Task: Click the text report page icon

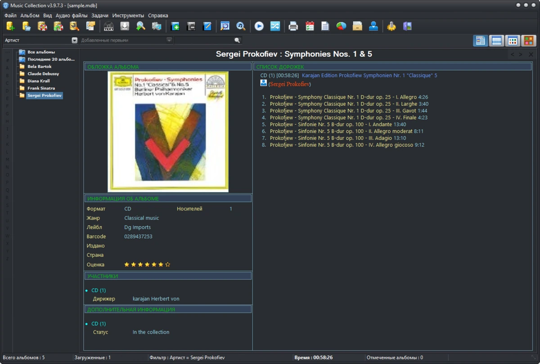Action: click(x=325, y=26)
